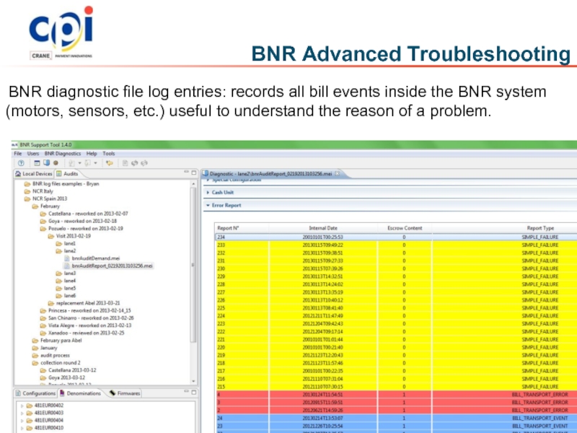Open the Users menu

[33, 154]
